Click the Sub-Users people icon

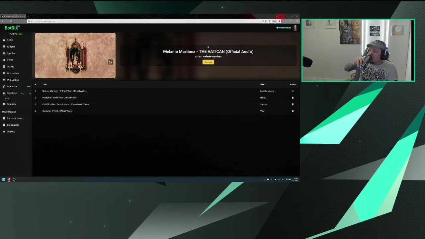coord(4,93)
